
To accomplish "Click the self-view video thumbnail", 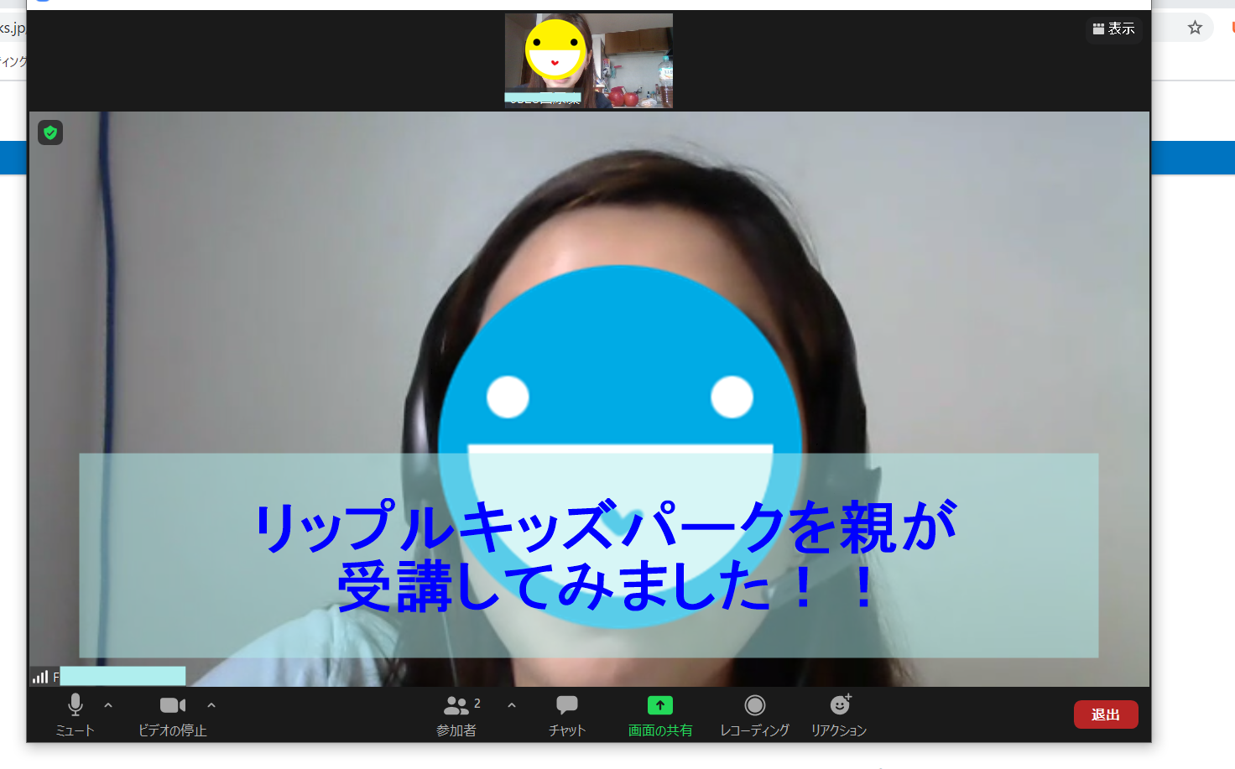I will pos(587,60).
